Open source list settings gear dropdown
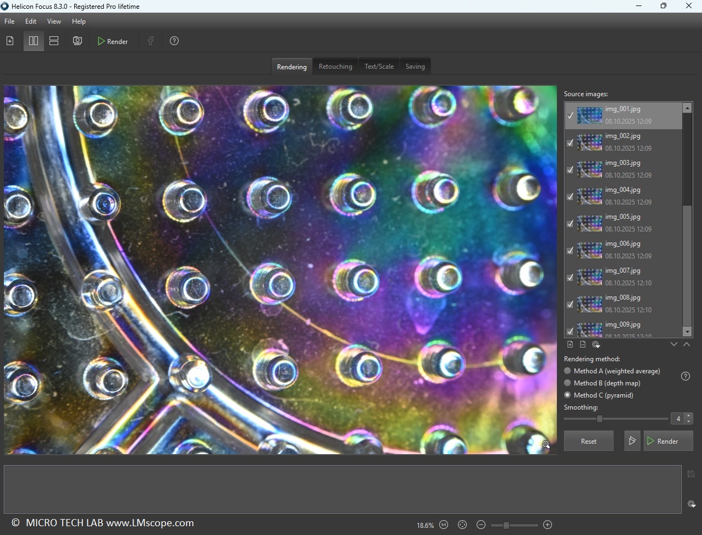 click(x=596, y=344)
